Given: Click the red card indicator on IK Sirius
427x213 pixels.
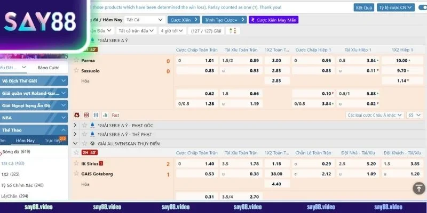Looking at the screenshot, I should (101, 163).
